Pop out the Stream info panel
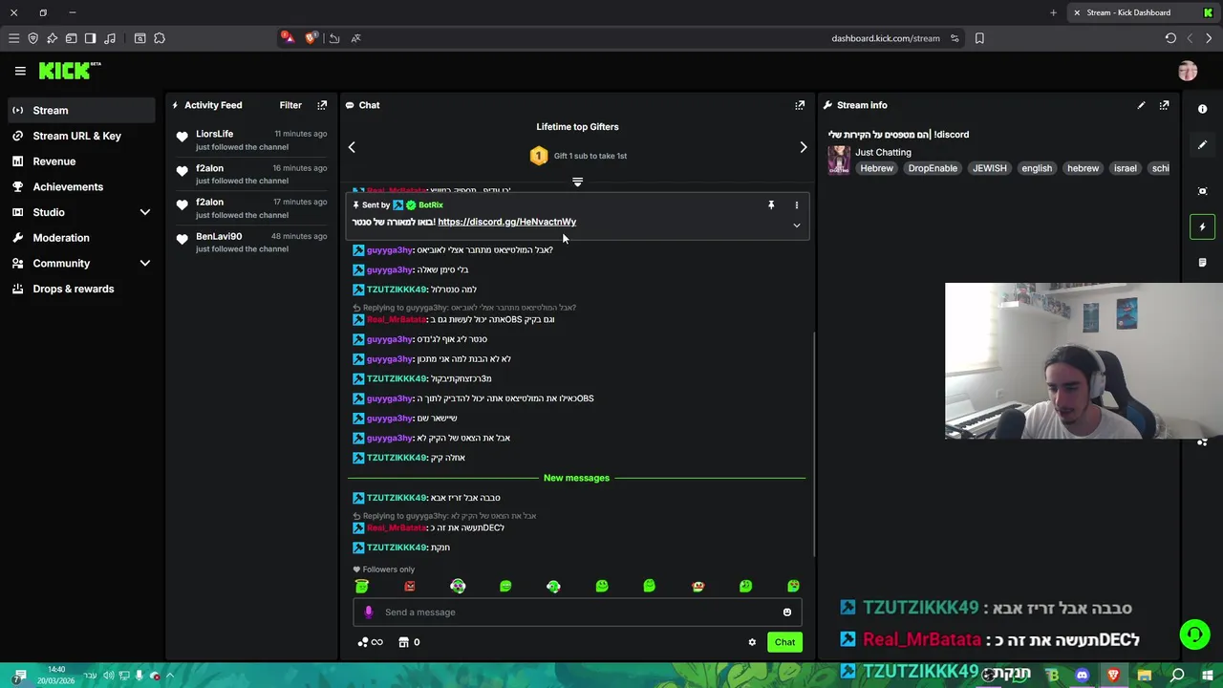Image resolution: width=1223 pixels, height=688 pixels. click(x=1164, y=105)
